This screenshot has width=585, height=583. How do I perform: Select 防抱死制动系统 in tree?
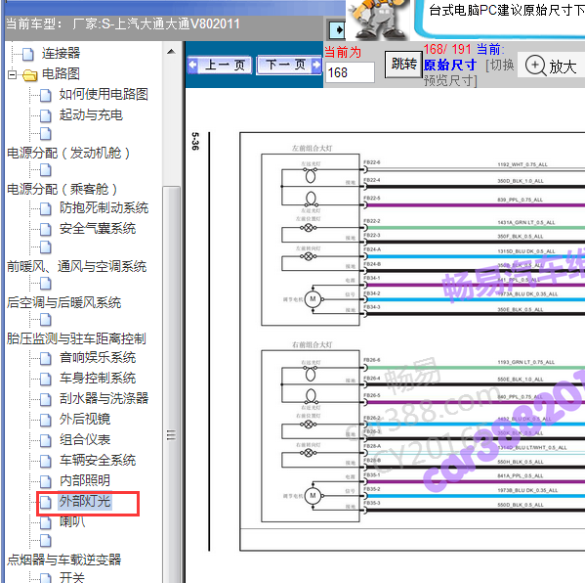point(104,207)
